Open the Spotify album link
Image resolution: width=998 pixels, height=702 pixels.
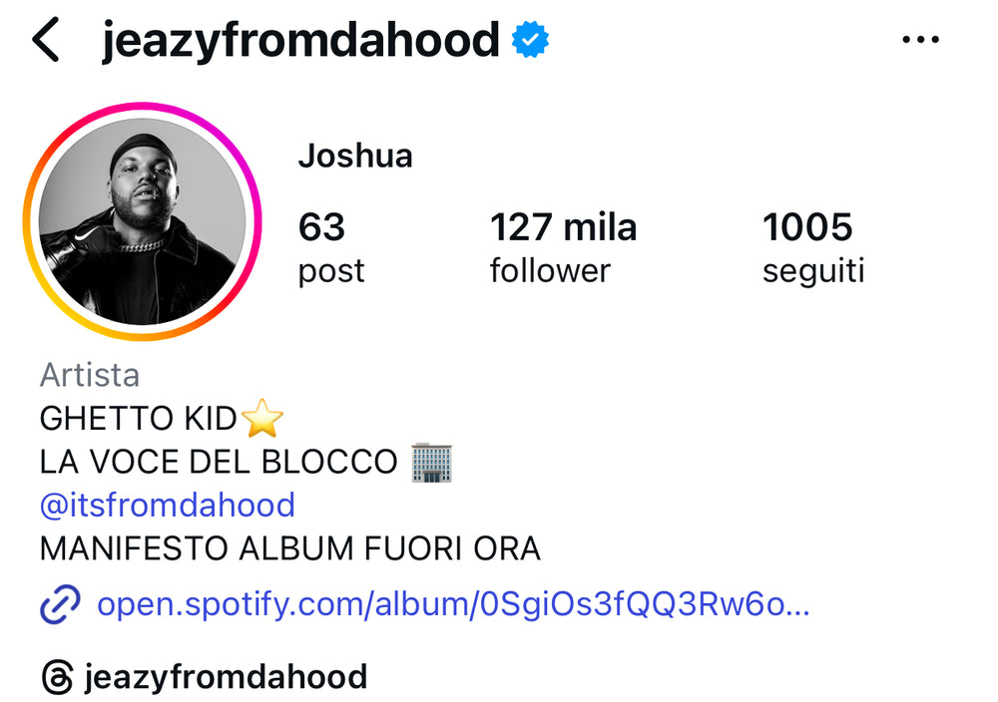point(452,604)
